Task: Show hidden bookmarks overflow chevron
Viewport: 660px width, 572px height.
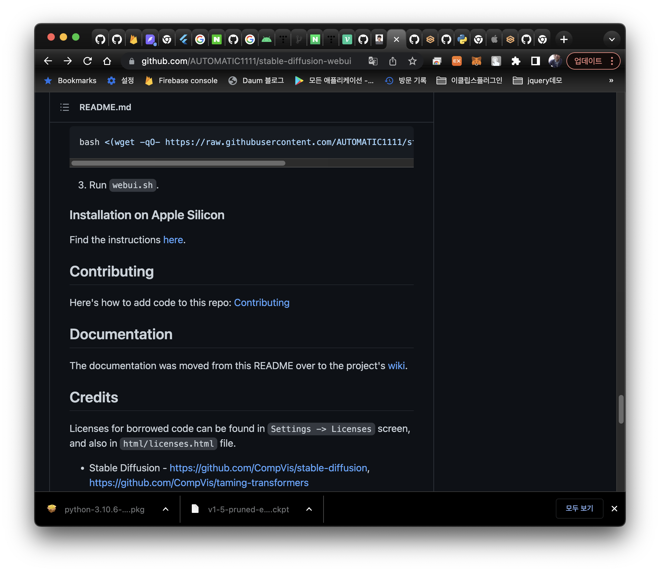Action: pyautogui.click(x=611, y=80)
